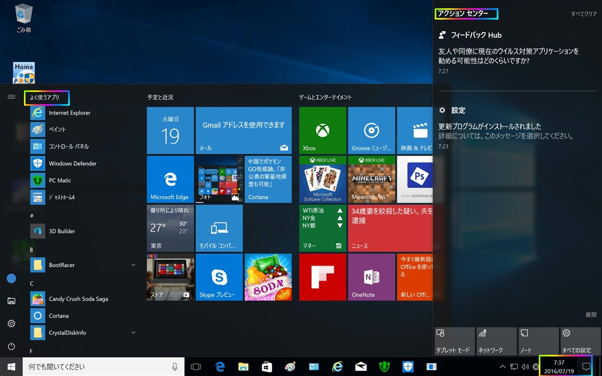
Task: Launch OneNote from the Start tiles
Action: pos(371,277)
